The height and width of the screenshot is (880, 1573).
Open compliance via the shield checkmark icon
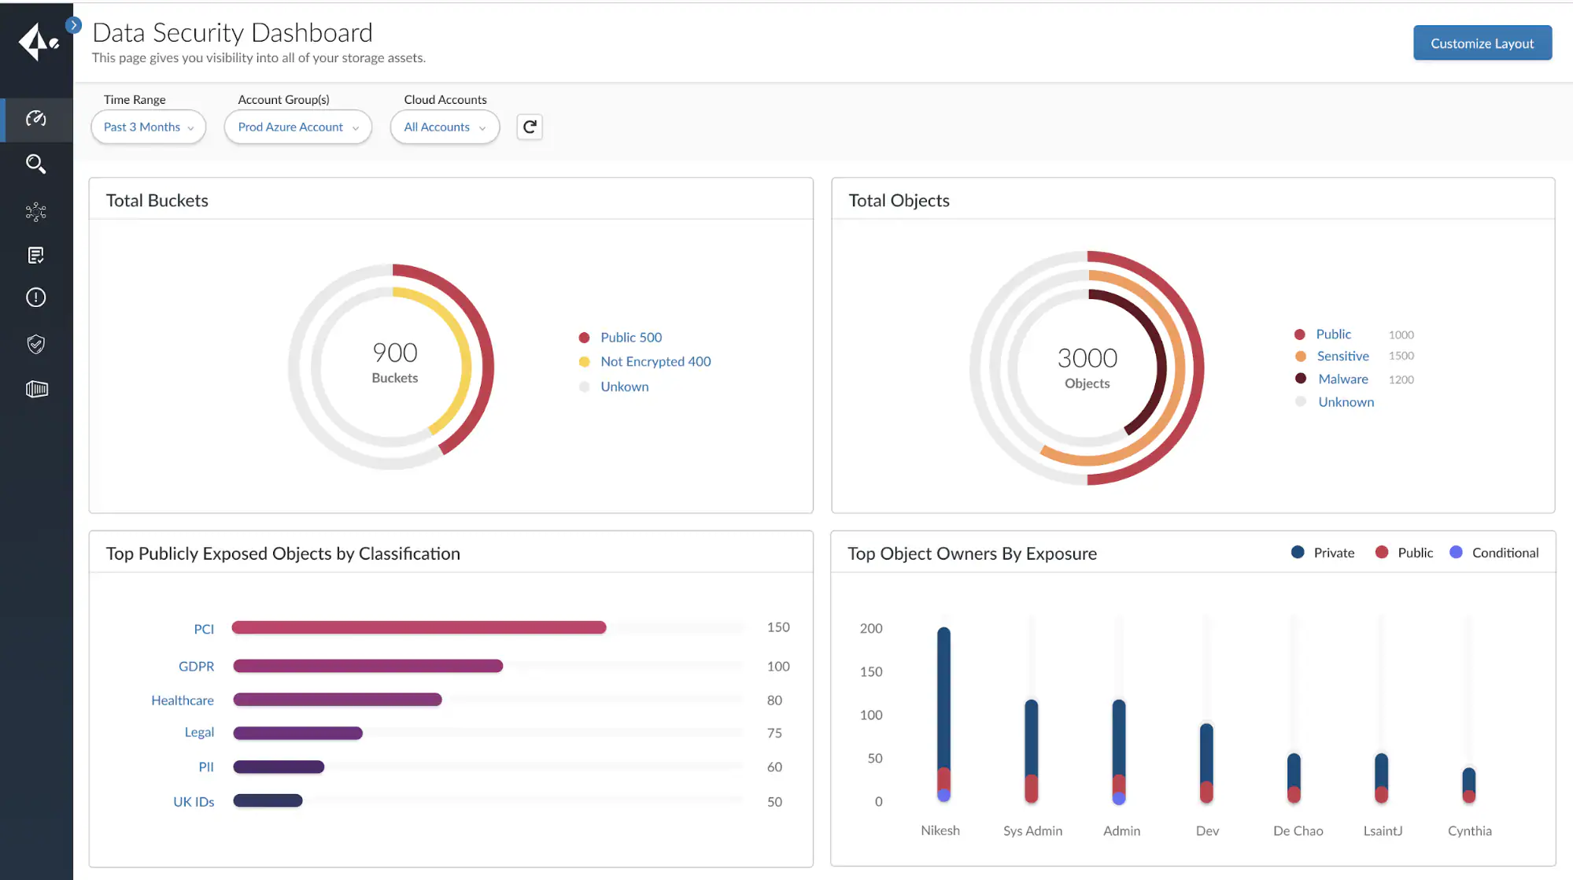tap(35, 343)
